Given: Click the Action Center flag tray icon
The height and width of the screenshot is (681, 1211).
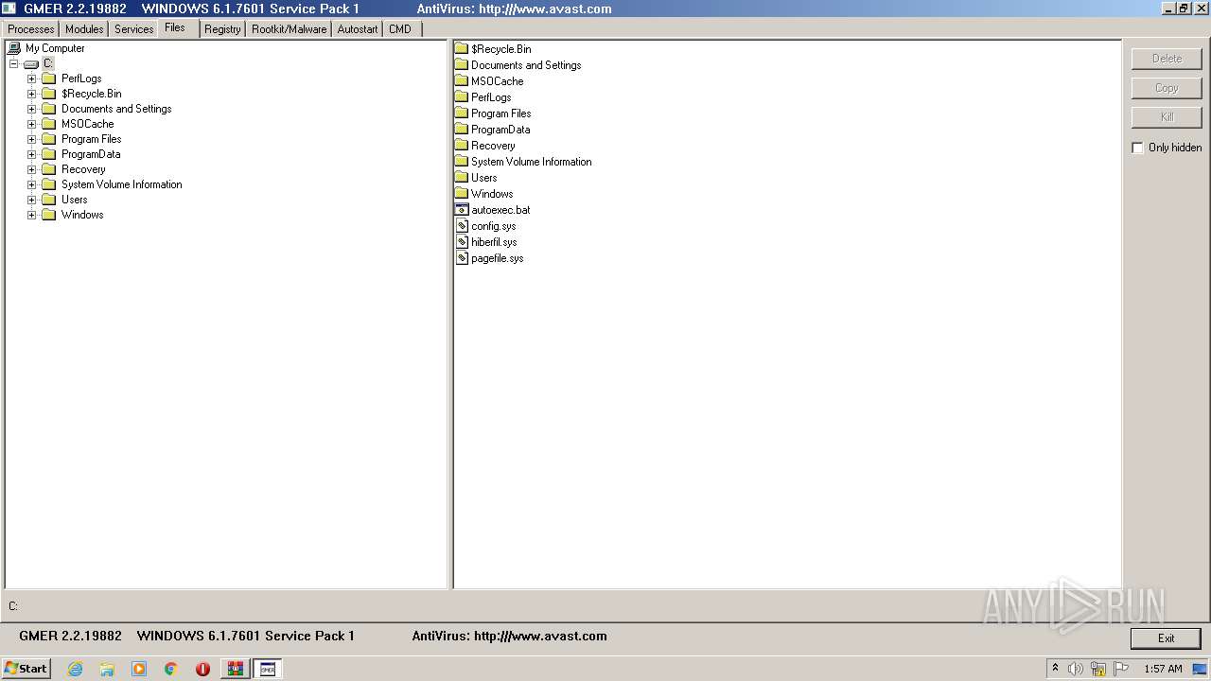Looking at the screenshot, I should [1121, 669].
